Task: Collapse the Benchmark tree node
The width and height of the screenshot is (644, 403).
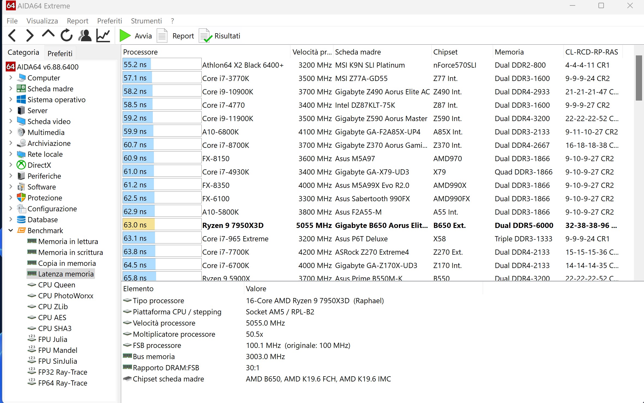Action: 11,230
